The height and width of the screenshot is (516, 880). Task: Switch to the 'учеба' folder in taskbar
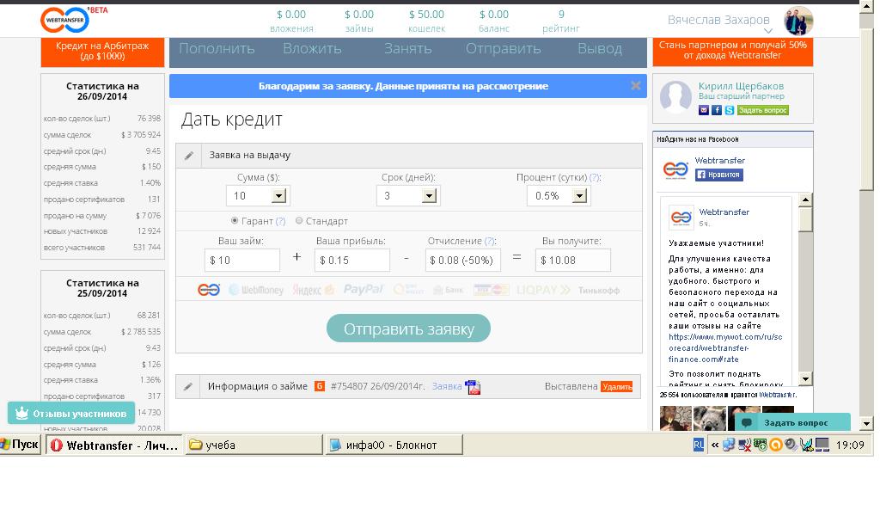254,445
